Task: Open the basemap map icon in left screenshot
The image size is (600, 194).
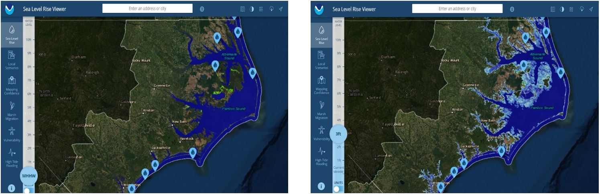Action: 242,9
